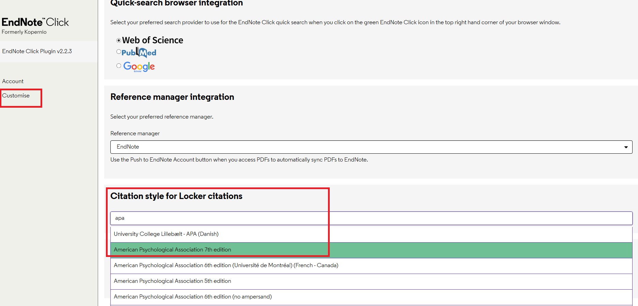
Task: Select American Psychological Association 7th edition
Action: click(172, 250)
